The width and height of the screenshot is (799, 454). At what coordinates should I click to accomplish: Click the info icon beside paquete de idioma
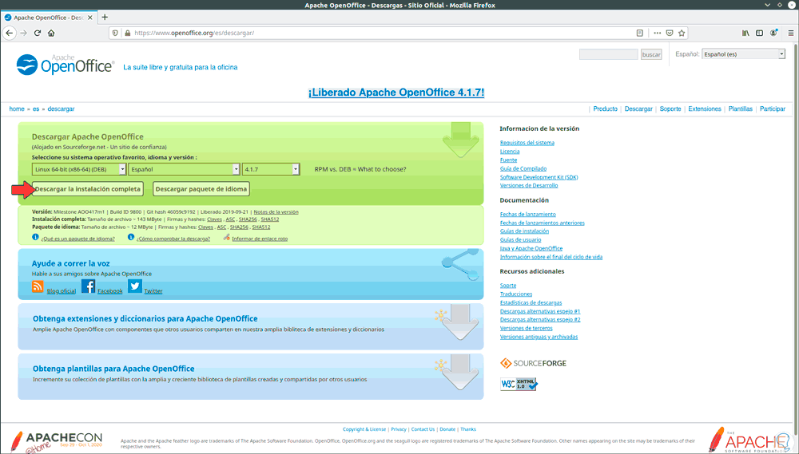tap(35, 237)
